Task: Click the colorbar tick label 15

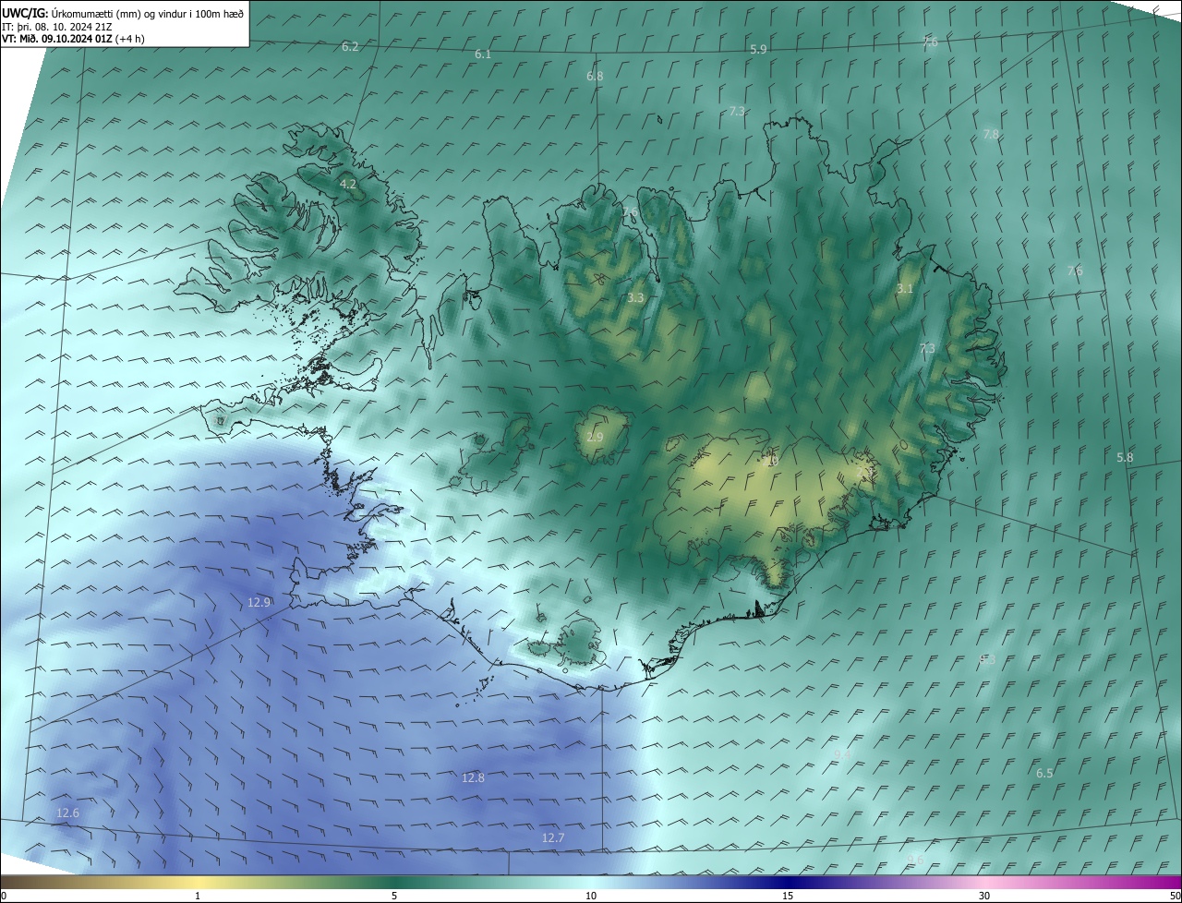Action: 788,896
